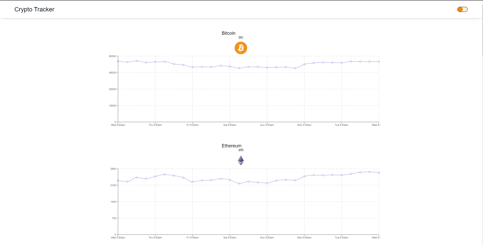Viewport: 483px width, 246px height.
Task: Click Sat 5:53am label under Bitcoin chart
Action: point(230,125)
